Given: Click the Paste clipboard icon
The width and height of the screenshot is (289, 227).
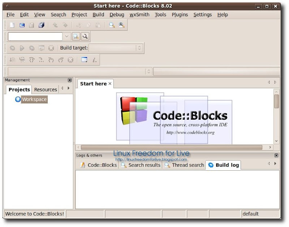Looking at the screenshot, I should point(98,25).
